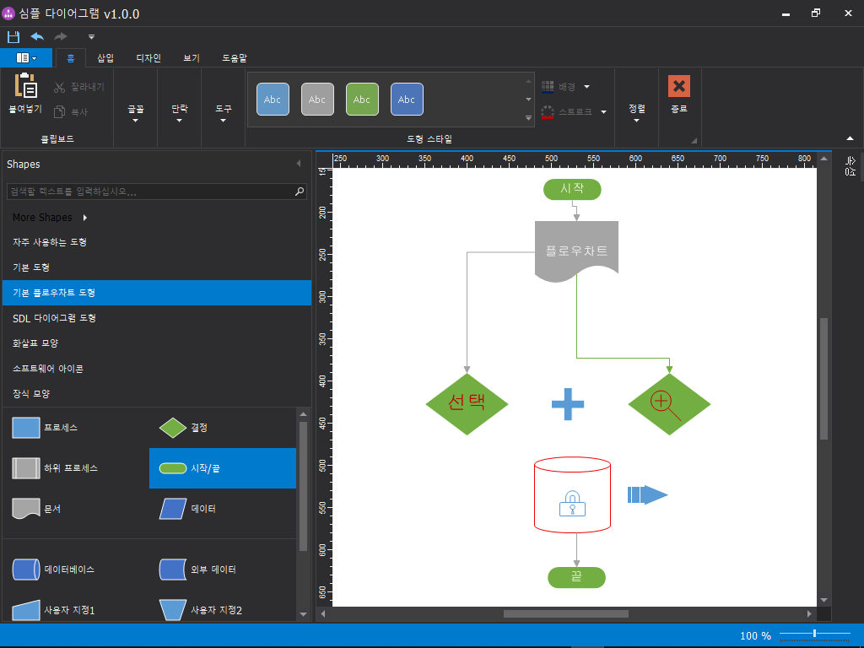Image resolution: width=864 pixels, height=648 pixels.
Task: Expand the shape style gallery
Action: [528, 118]
